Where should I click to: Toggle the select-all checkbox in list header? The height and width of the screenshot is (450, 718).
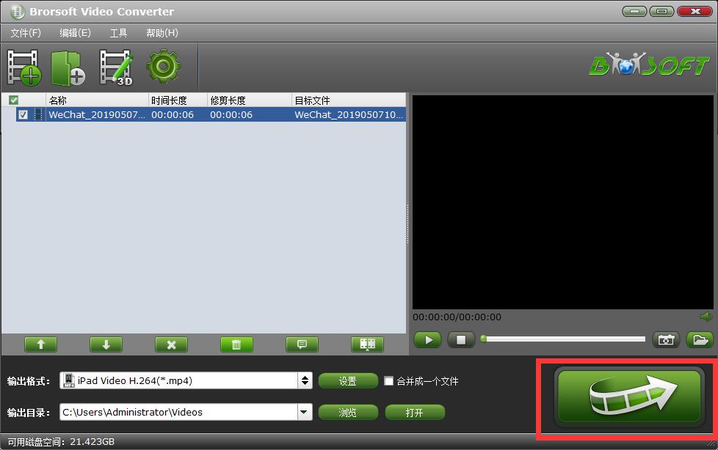[13, 99]
